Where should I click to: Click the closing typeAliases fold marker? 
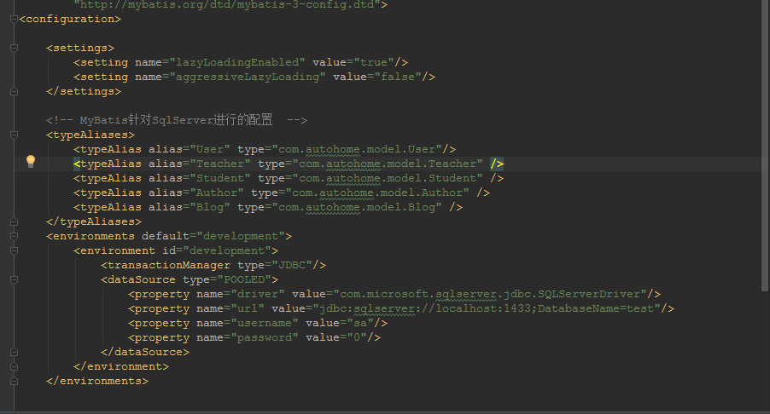(14, 221)
